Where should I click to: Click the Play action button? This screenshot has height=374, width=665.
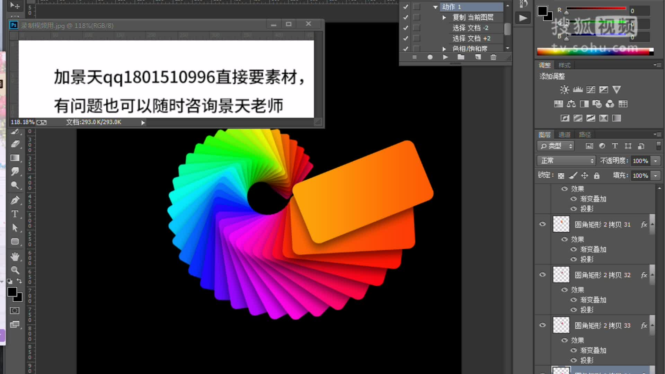tap(445, 57)
